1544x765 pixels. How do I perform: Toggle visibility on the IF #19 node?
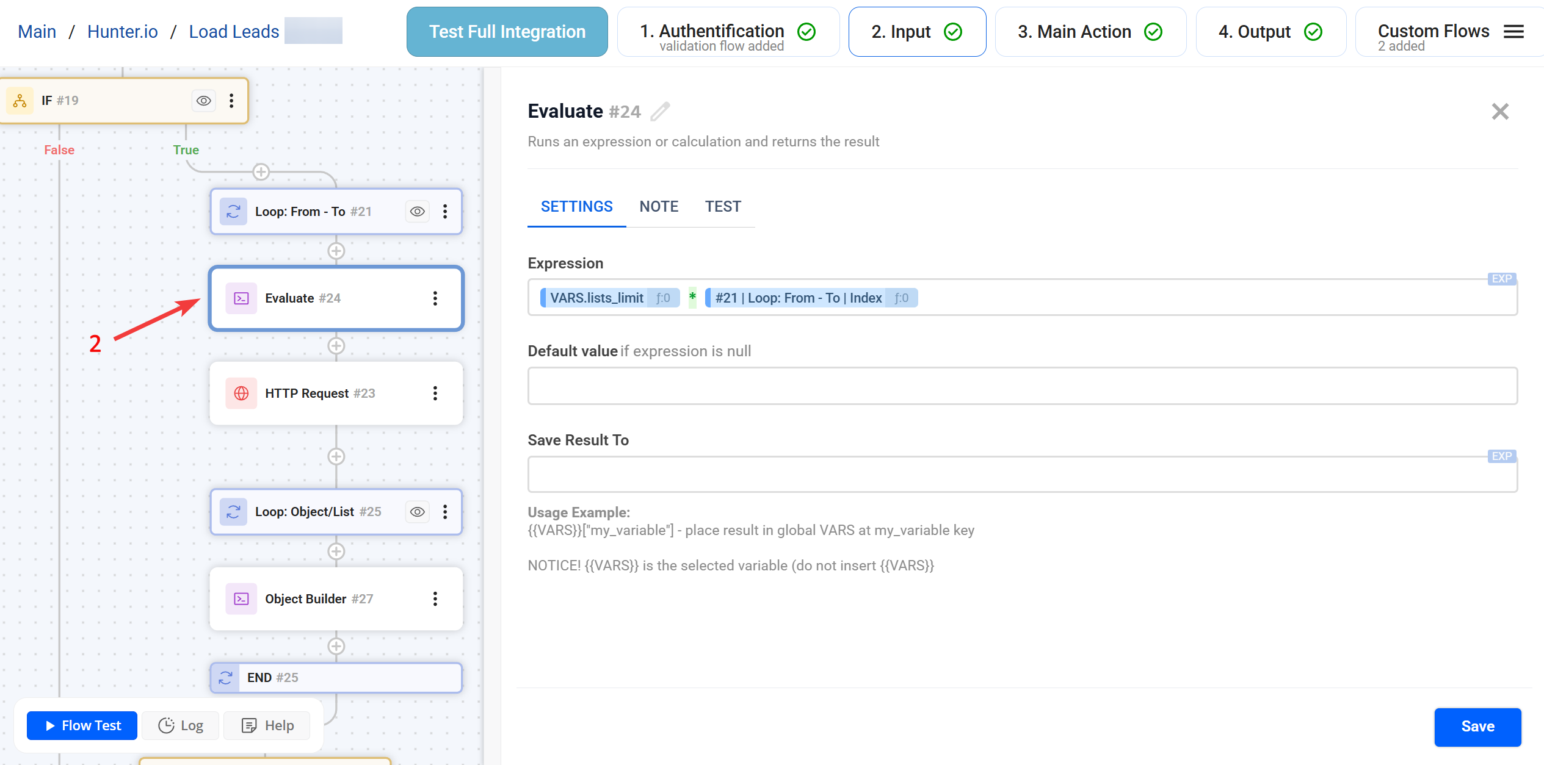pos(204,100)
